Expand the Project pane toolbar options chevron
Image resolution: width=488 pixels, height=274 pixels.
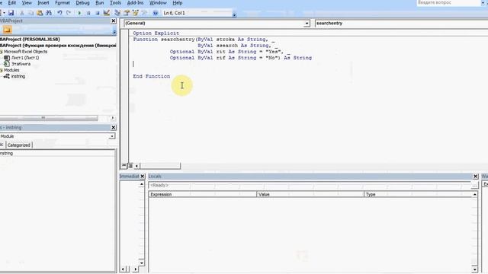(114, 32)
